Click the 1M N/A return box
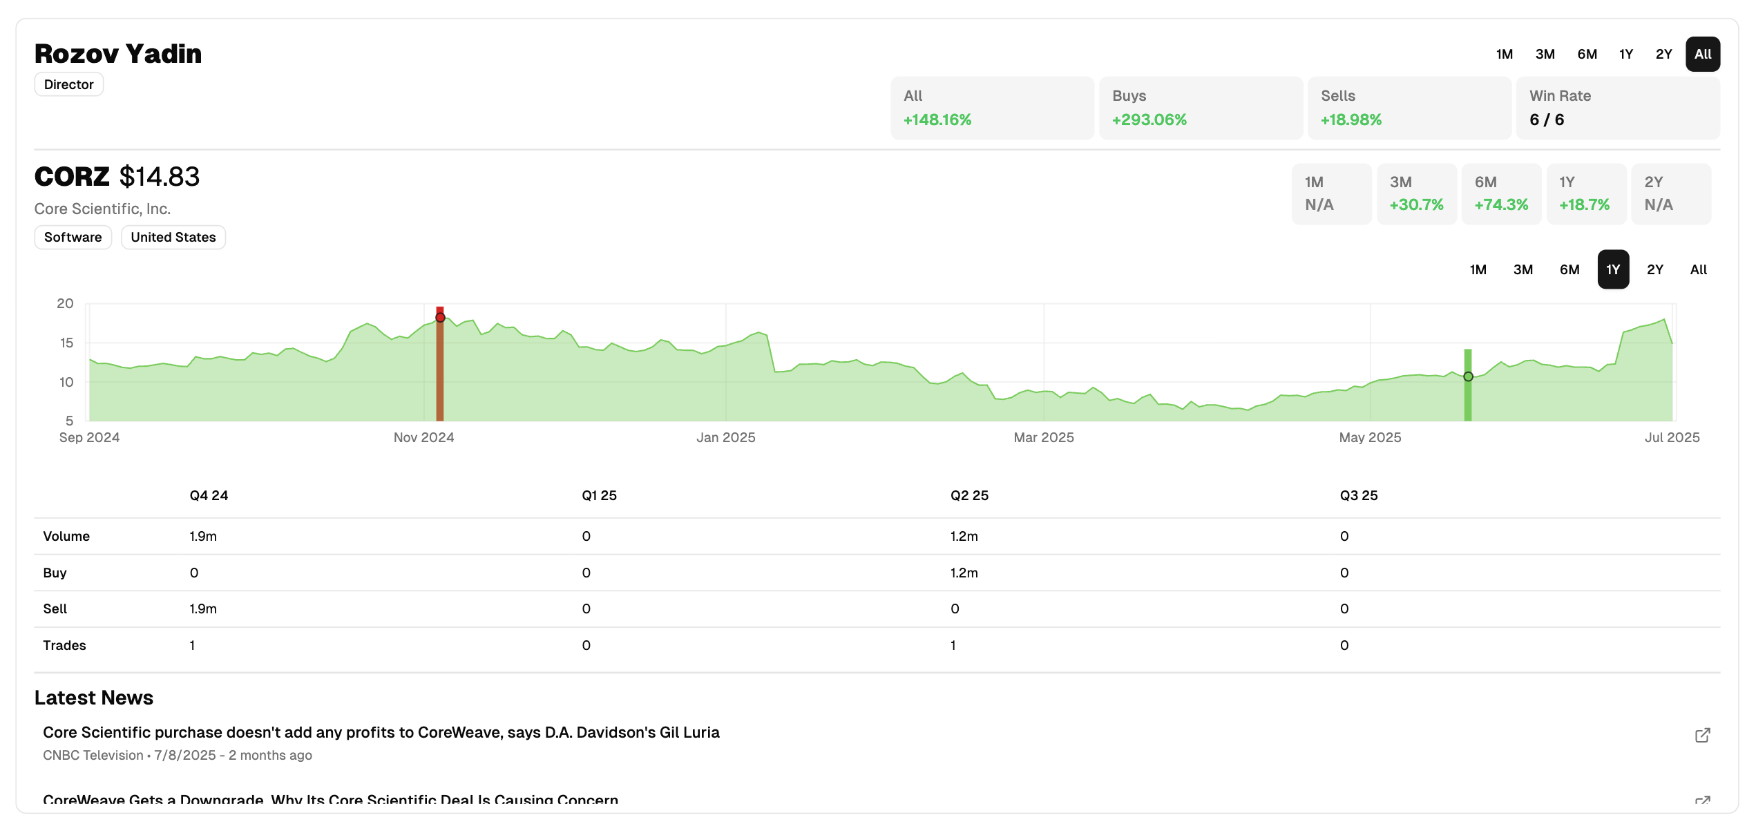Viewport: 1756px width, 833px height. (1332, 194)
